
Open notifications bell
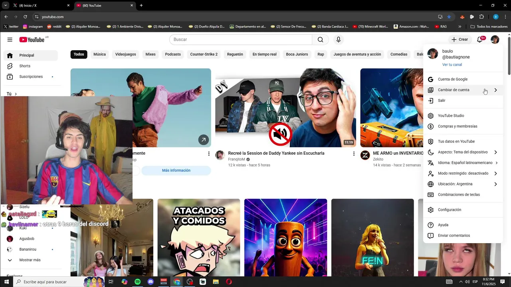(480, 39)
